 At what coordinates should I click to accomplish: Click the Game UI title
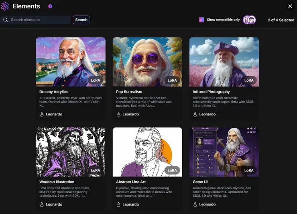200,182
